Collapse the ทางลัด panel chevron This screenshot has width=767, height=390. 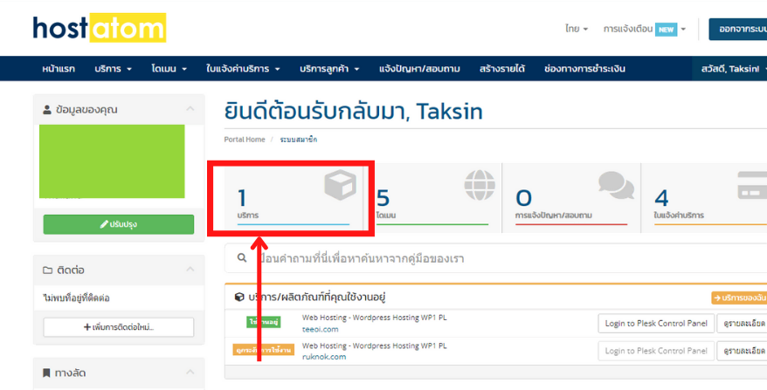click(190, 372)
